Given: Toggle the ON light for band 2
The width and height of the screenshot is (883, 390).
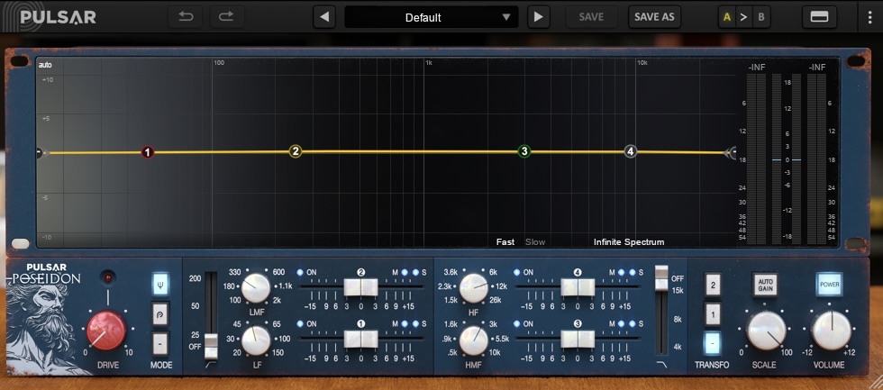Looking at the screenshot, I should pyautogui.click(x=301, y=272).
